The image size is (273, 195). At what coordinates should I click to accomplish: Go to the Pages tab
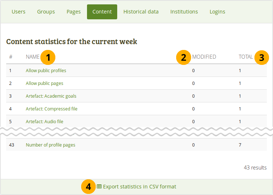pyautogui.click(x=74, y=12)
